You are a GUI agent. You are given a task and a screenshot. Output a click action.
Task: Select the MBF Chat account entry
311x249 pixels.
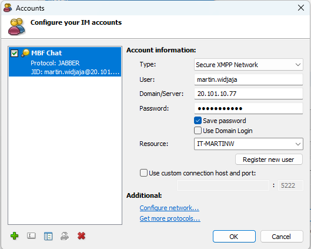point(65,62)
